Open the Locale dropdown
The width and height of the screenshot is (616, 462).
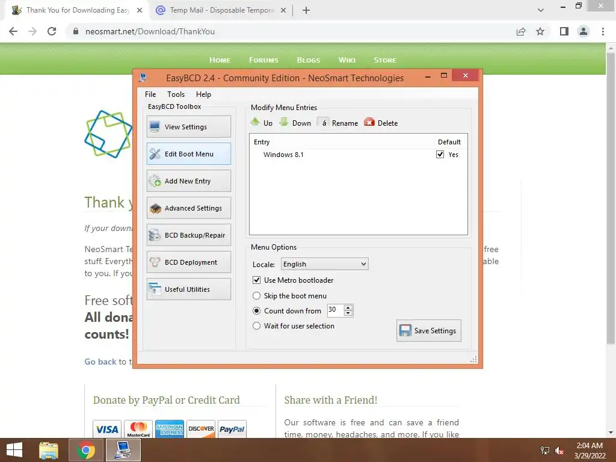tap(324, 264)
